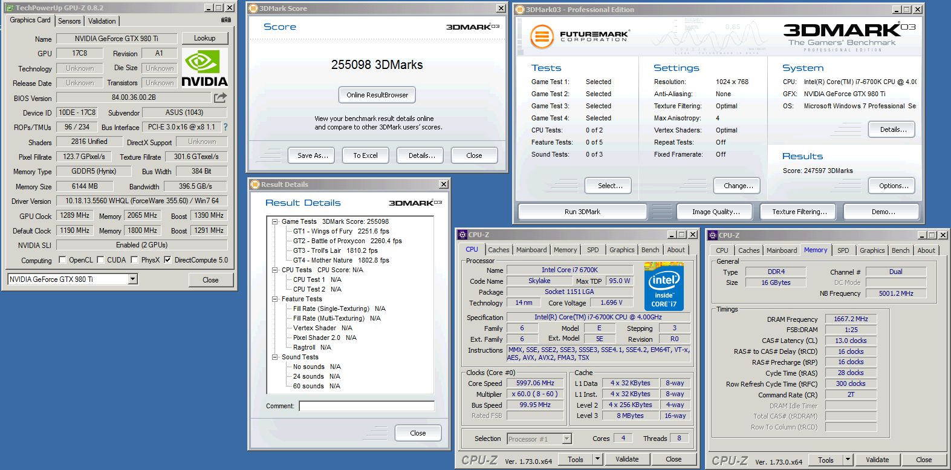Toggle the DirectCompute 5.0 checkbox
The width and height of the screenshot is (951, 470).
tap(168, 260)
